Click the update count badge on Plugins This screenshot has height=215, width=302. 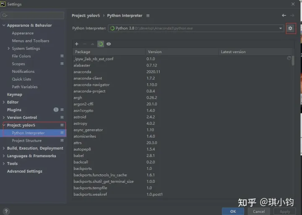coord(56,110)
